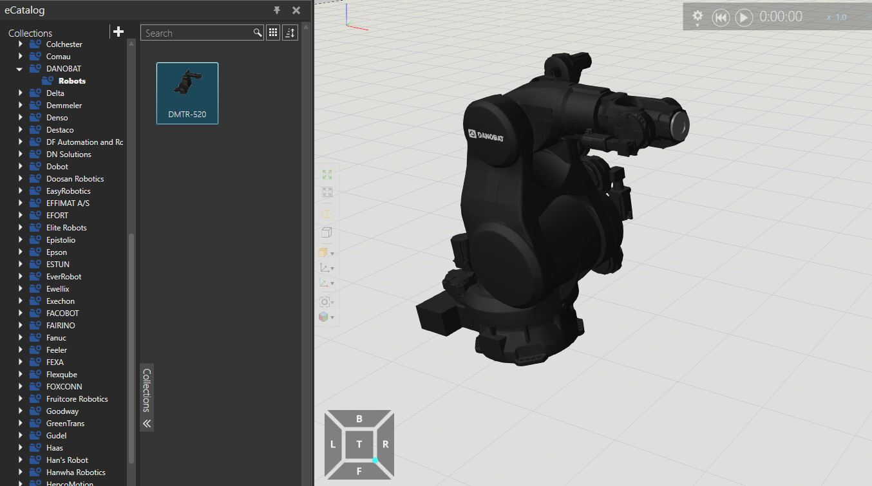Toggle orthographic cube view icon
This screenshot has width=872, height=486.
[x=327, y=232]
